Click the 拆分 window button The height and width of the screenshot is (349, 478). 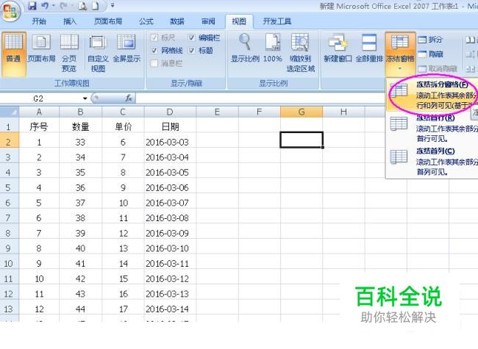(x=430, y=40)
